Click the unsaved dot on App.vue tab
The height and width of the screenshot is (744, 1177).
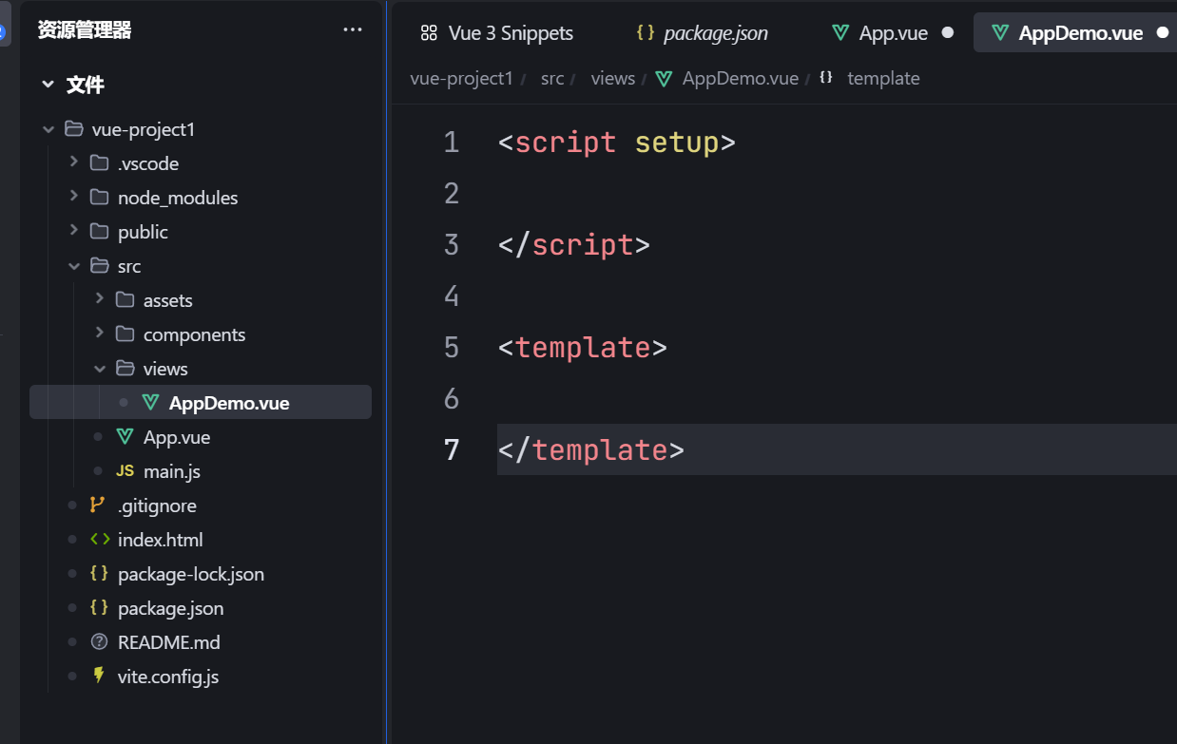click(x=947, y=32)
